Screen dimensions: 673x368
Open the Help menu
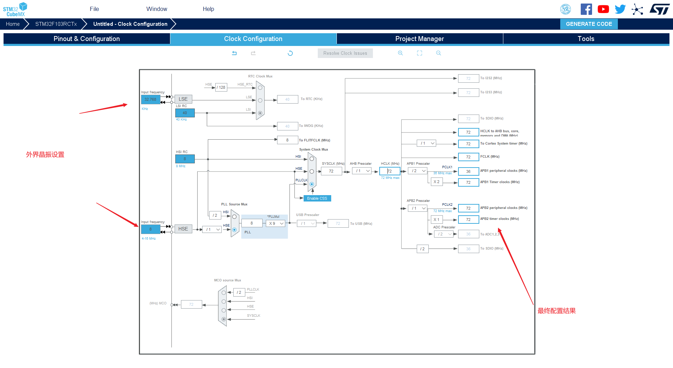(209, 9)
